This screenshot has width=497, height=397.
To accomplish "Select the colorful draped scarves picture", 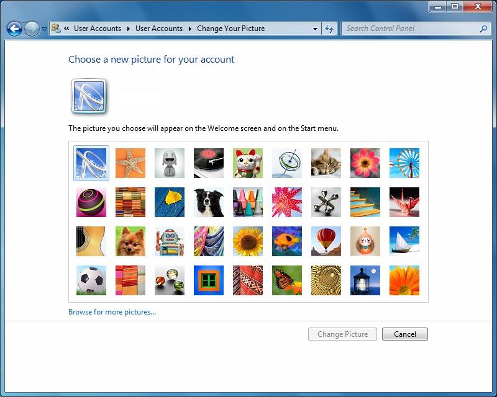I will [x=209, y=241].
